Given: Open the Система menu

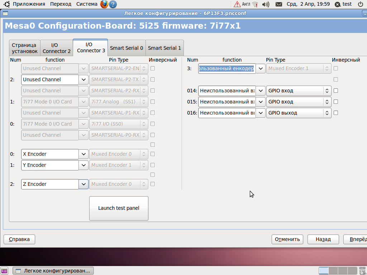Looking at the screenshot, I should click(87, 4).
